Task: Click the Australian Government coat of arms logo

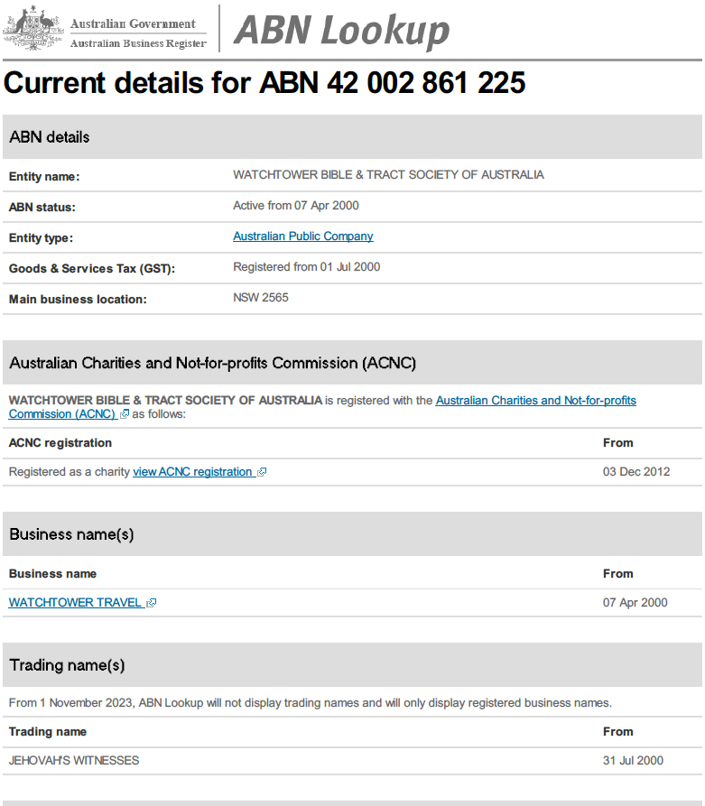Action: (33, 29)
